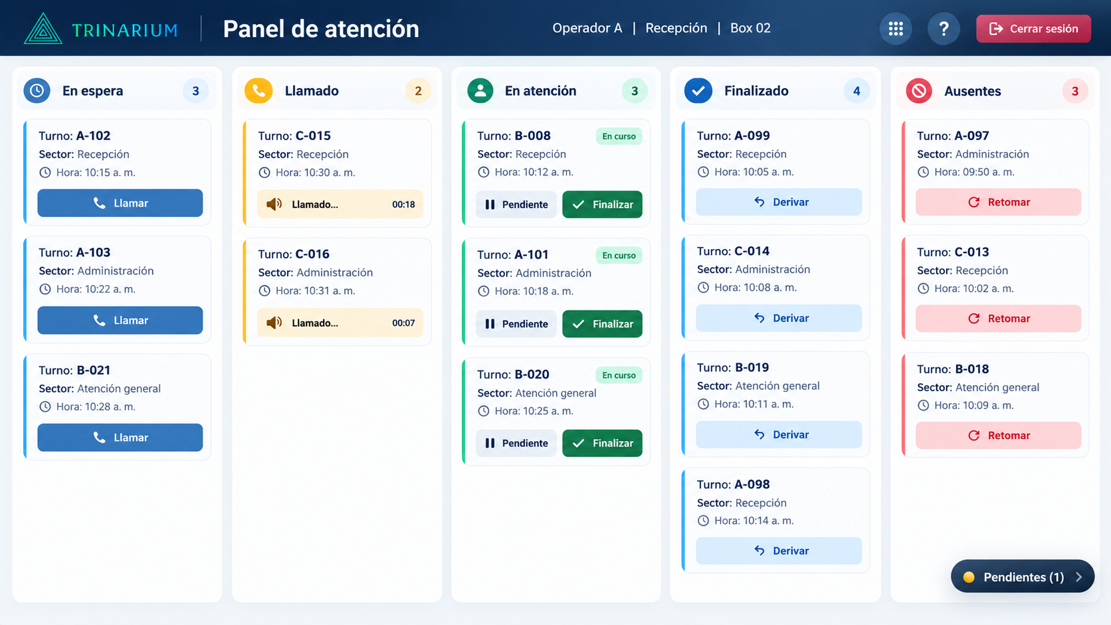The image size is (1111, 625).
Task: Click the Llamado phone icon
Action: tap(258, 90)
